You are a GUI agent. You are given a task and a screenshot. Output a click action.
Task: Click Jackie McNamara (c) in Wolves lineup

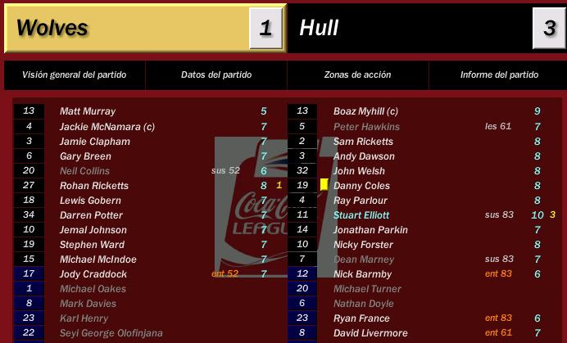click(107, 127)
